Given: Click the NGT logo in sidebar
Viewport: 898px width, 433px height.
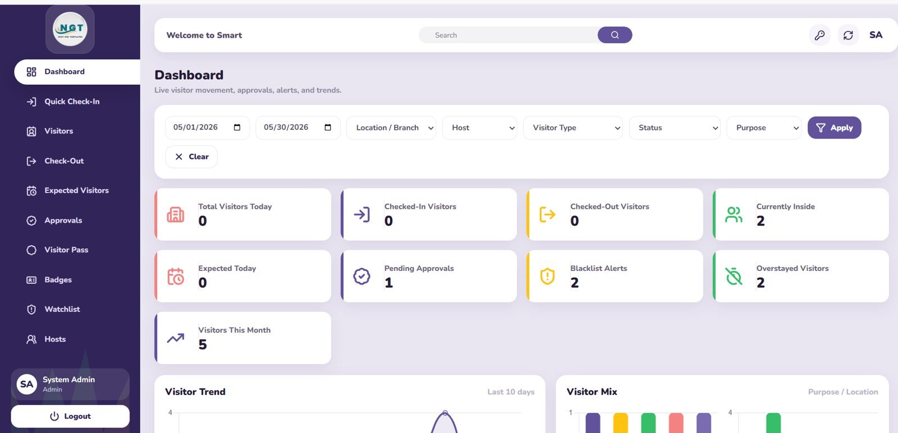Looking at the screenshot, I should click(70, 29).
